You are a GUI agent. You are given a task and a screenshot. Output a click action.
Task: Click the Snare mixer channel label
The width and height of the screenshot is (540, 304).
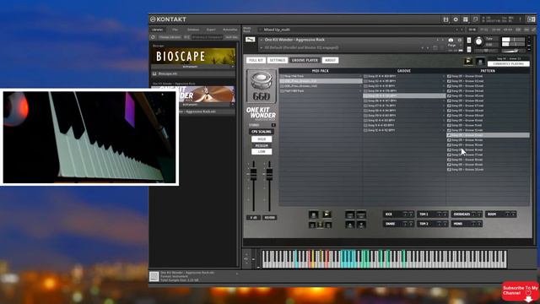tap(390, 224)
